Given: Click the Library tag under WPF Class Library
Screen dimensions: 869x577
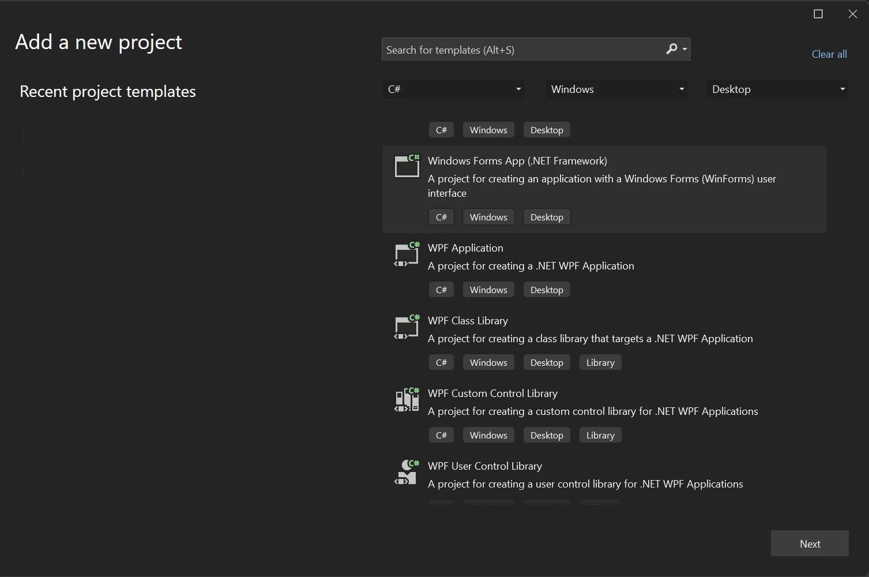Looking at the screenshot, I should (600, 362).
